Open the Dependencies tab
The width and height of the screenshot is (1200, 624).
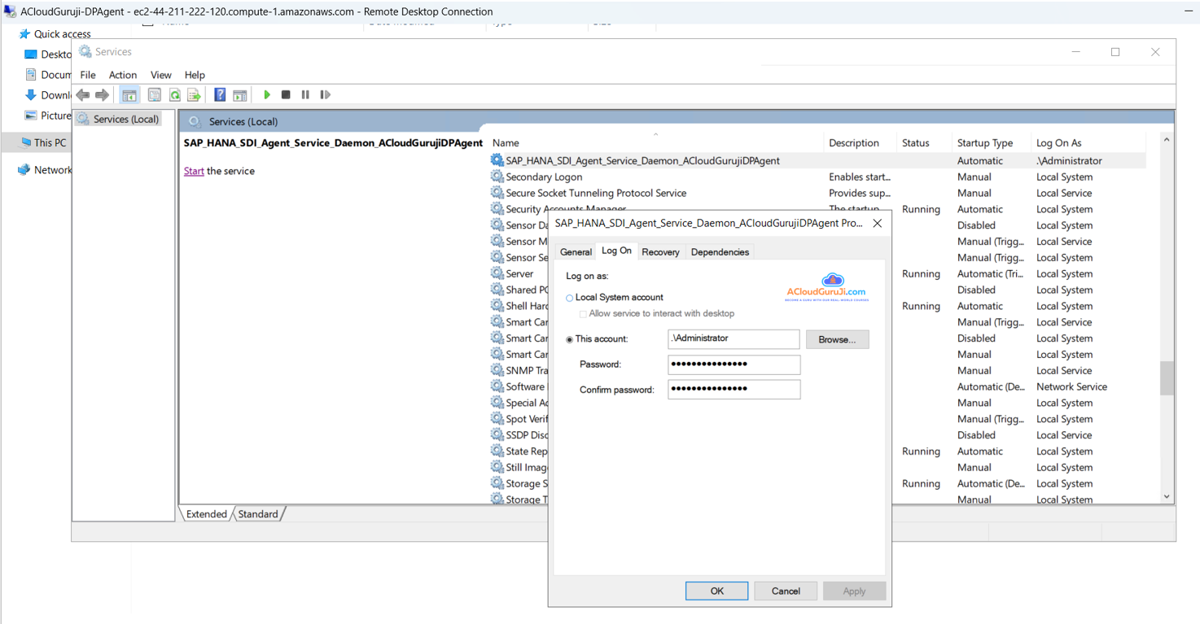pyautogui.click(x=720, y=252)
